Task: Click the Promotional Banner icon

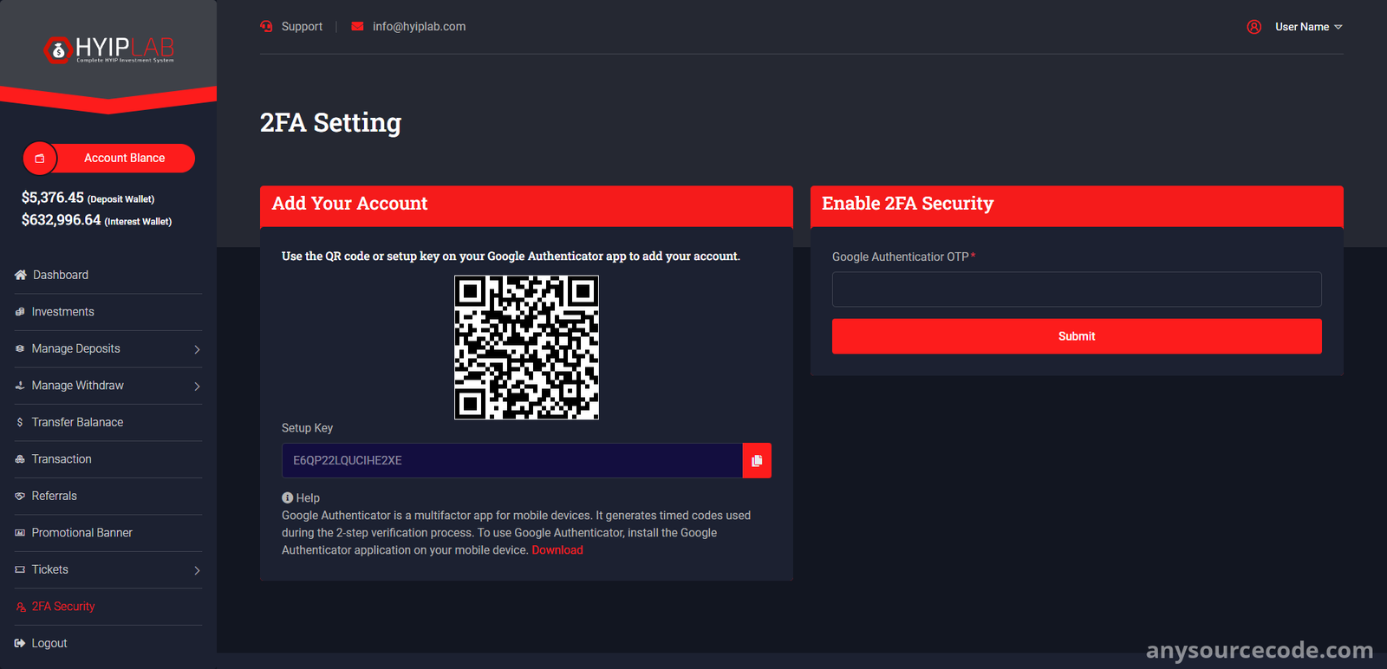Action: click(x=20, y=533)
